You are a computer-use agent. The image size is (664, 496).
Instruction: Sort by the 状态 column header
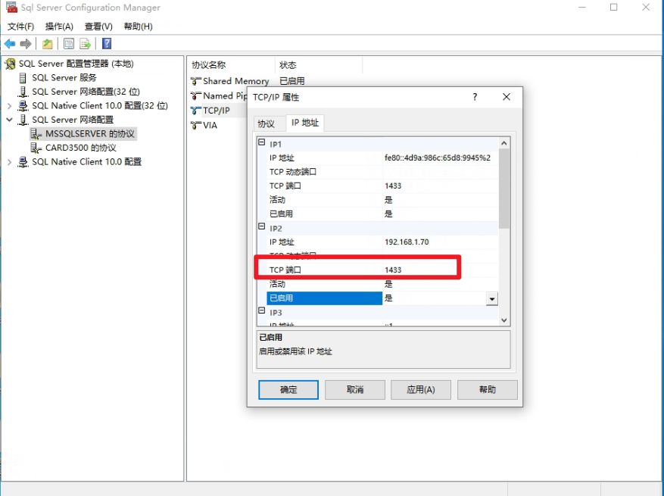click(319, 65)
